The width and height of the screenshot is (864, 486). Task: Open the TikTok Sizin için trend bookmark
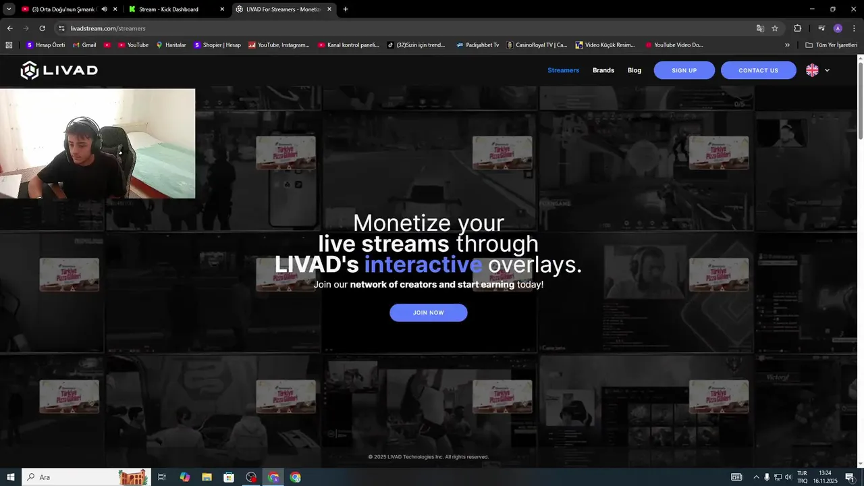point(416,45)
